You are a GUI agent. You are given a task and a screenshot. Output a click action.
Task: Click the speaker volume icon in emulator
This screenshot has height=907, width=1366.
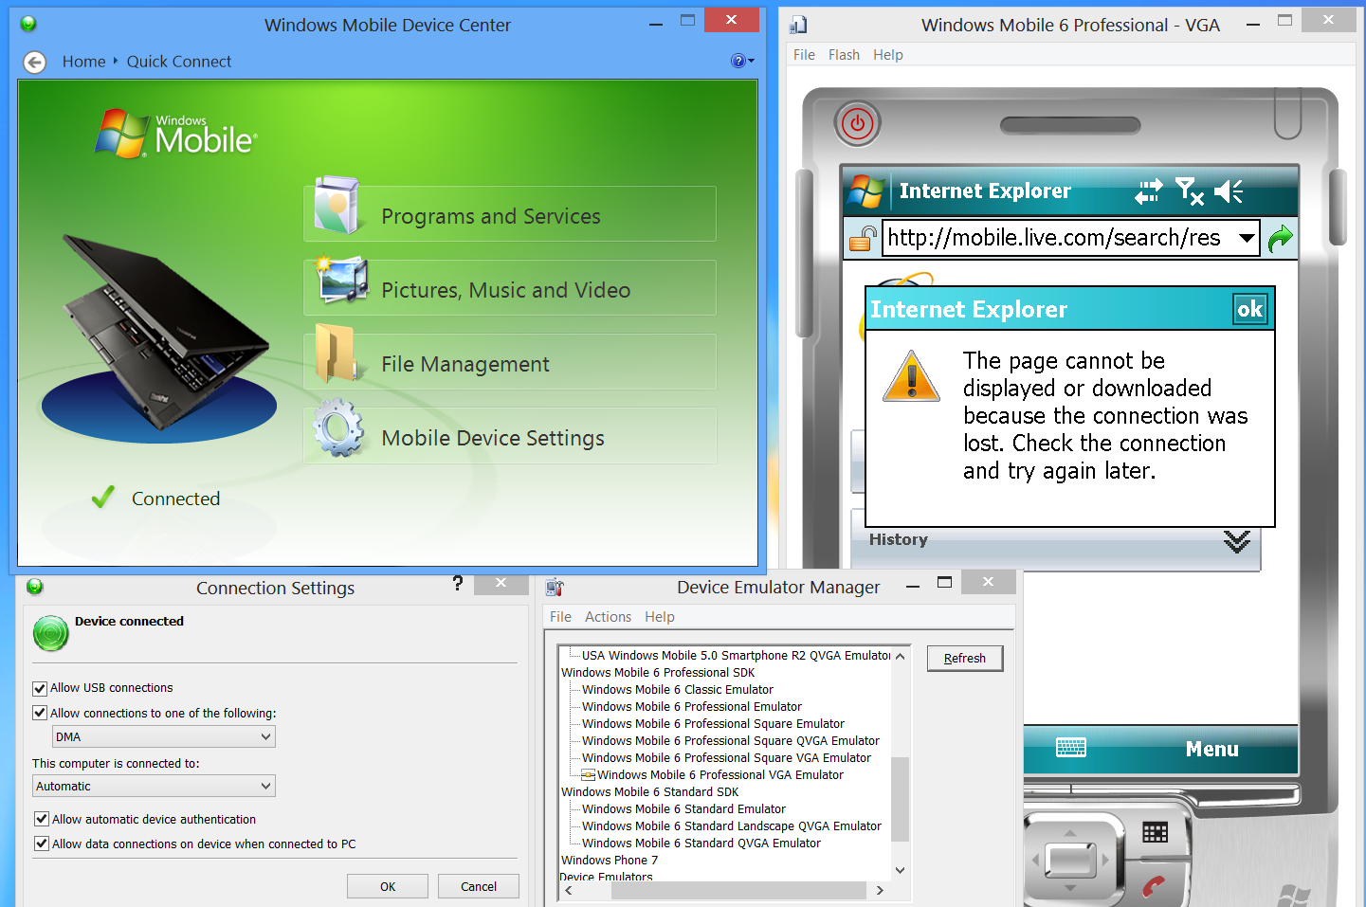pos(1229,191)
